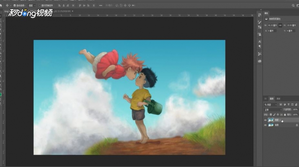Viewport: 299px width, 167px height.
Task: Toggle the shape layer filter icon
Action: 292,105
